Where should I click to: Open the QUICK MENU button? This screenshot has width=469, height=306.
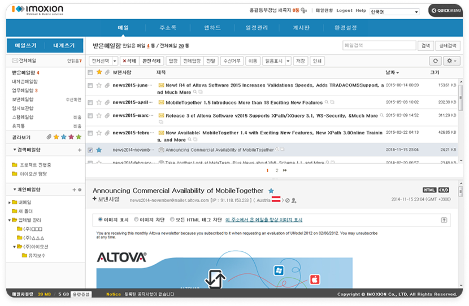[446, 11]
